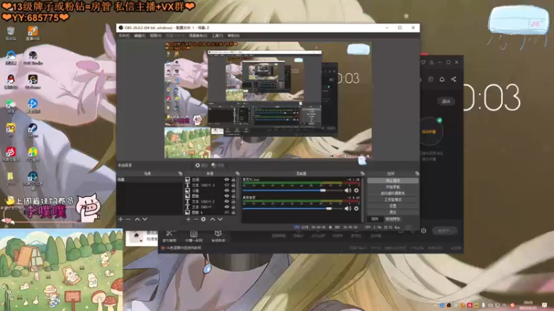Toggle visibility of the 空调 source

click(x=227, y=180)
